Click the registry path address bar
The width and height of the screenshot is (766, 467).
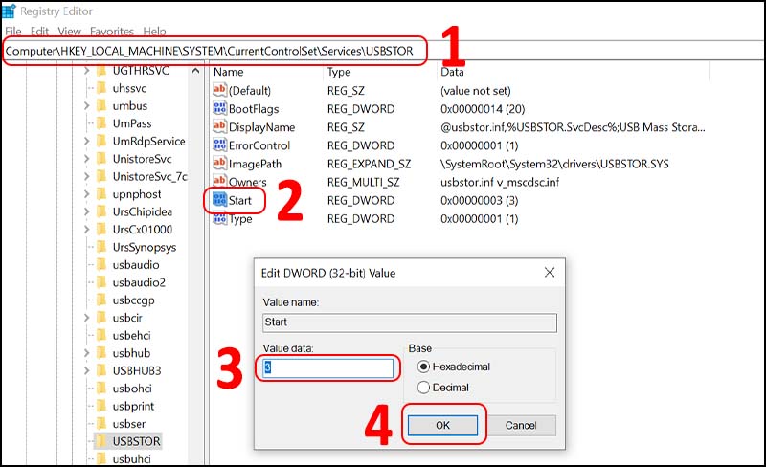coord(382,51)
